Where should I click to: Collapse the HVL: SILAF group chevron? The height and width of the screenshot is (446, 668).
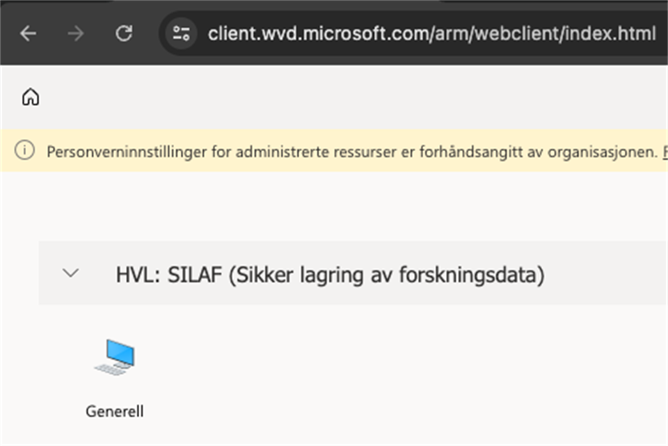(70, 273)
